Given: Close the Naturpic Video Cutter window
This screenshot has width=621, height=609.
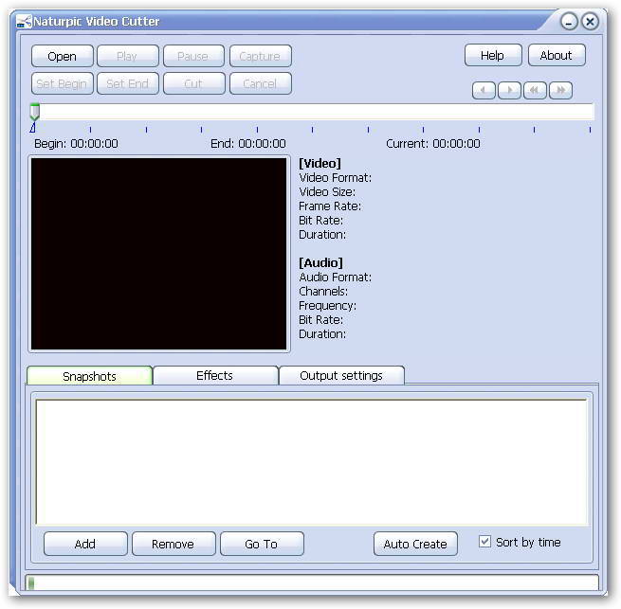Looking at the screenshot, I should click(x=590, y=22).
